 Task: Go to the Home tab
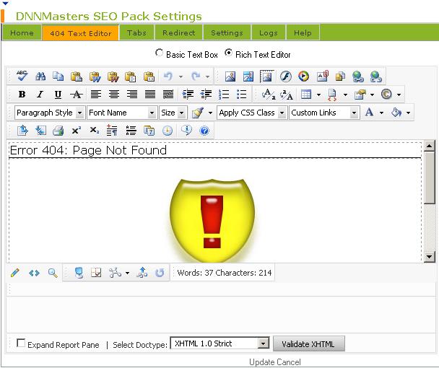tap(22, 32)
